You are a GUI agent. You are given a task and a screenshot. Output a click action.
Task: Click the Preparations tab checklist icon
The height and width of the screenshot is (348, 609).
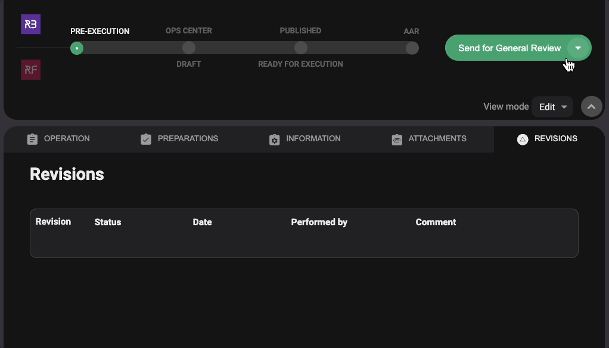tap(146, 139)
